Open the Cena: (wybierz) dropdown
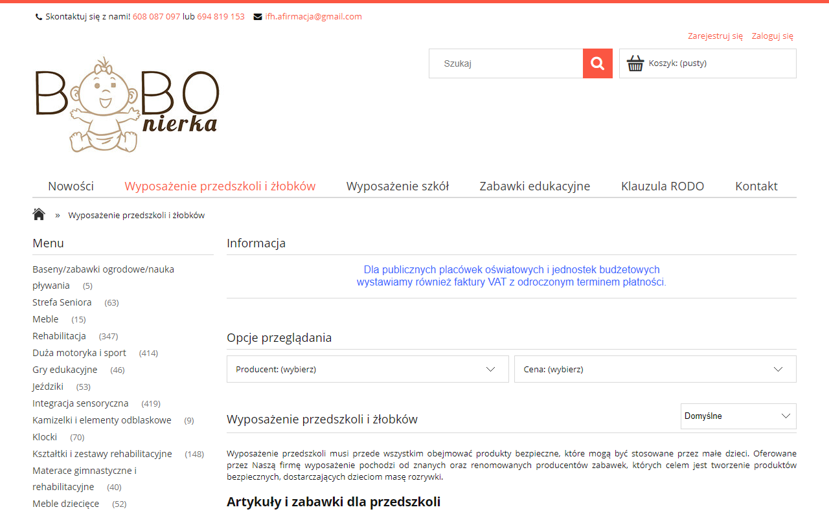 655,368
